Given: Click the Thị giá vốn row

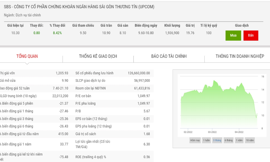Looking at the screenshot, I should click(77, 73).
